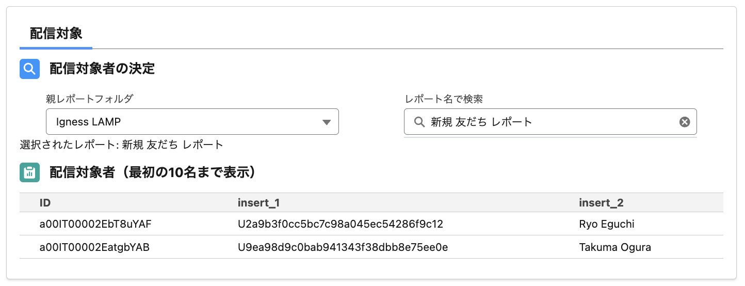Clear the レポート名で検索 field with X icon
This screenshot has width=745, height=286.
click(x=684, y=122)
